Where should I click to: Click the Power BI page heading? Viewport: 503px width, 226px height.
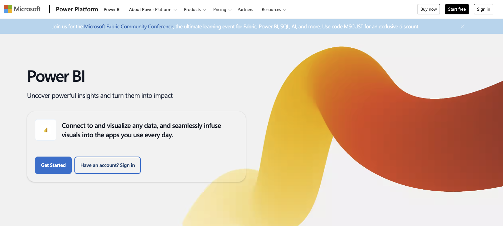pyautogui.click(x=56, y=76)
